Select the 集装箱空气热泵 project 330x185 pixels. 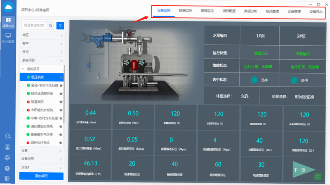42,135
